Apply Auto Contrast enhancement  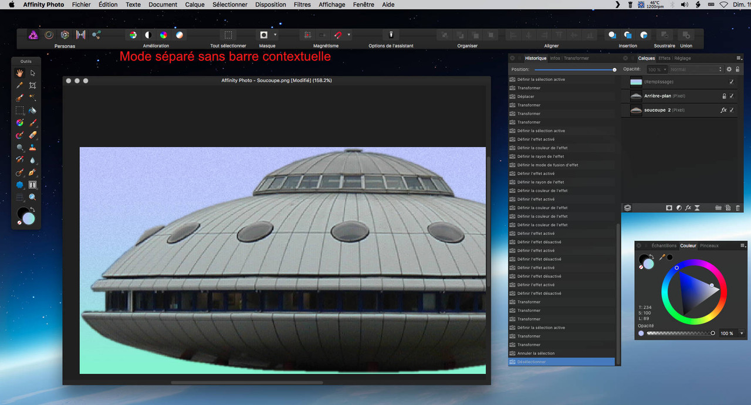[148, 35]
